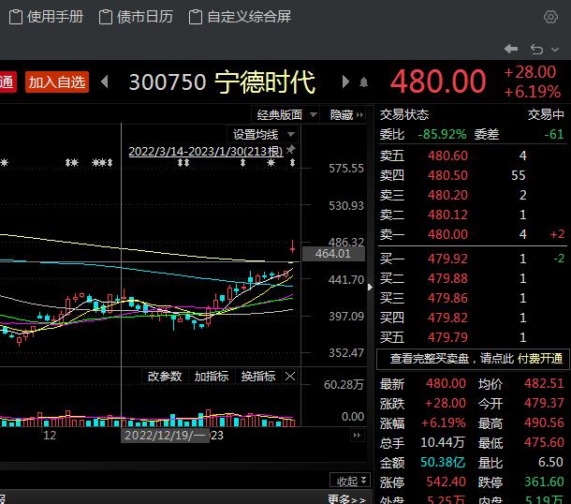Click the undo return arrow icon
This screenshot has width=571, height=504.
(536, 49)
